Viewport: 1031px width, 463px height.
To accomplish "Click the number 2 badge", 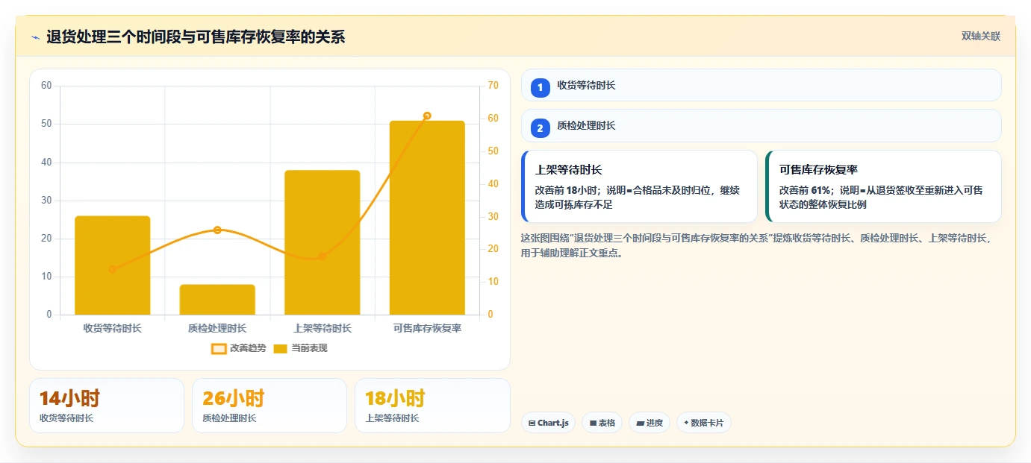I will [541, 128].
